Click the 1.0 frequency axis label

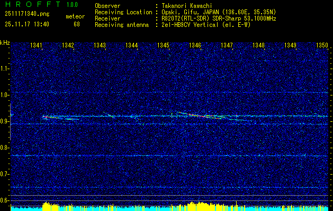[x=5, y=95]
